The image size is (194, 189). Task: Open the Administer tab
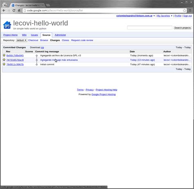click(x=60, y=35)
